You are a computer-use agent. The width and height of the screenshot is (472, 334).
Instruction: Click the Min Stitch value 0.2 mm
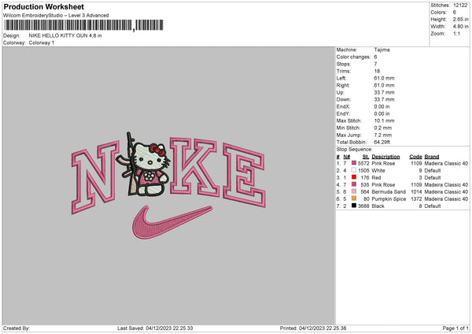click(383, 128)
